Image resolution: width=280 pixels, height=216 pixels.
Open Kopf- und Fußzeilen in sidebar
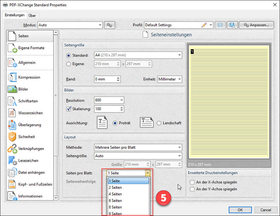[x=30, y=184]
